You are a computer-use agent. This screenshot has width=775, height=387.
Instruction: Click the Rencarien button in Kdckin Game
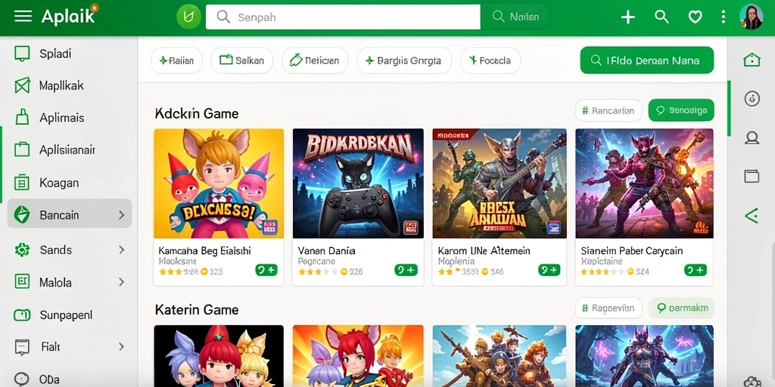(608, 110)
